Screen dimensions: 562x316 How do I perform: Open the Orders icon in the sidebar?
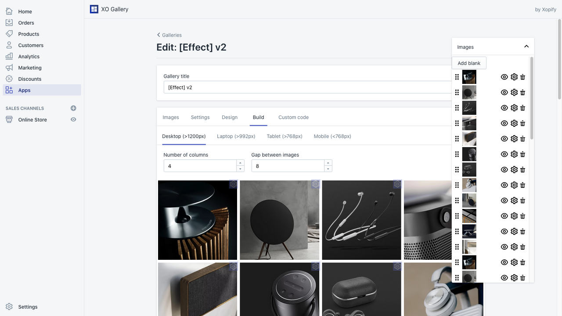9,22
